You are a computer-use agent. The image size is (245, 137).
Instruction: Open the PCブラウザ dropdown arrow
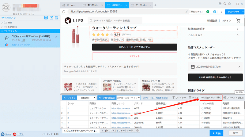click(x=243, y=12)
